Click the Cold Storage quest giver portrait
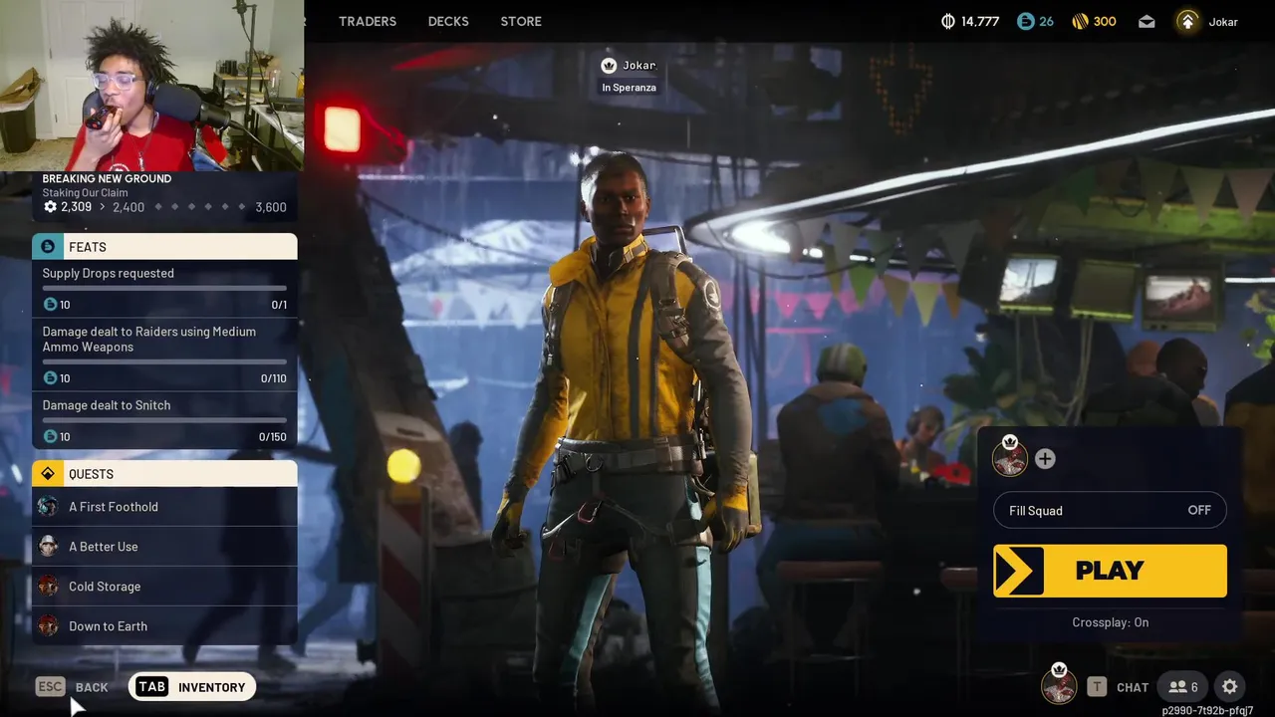Viewport: 1275px width, 717px height. click(48, 587)
